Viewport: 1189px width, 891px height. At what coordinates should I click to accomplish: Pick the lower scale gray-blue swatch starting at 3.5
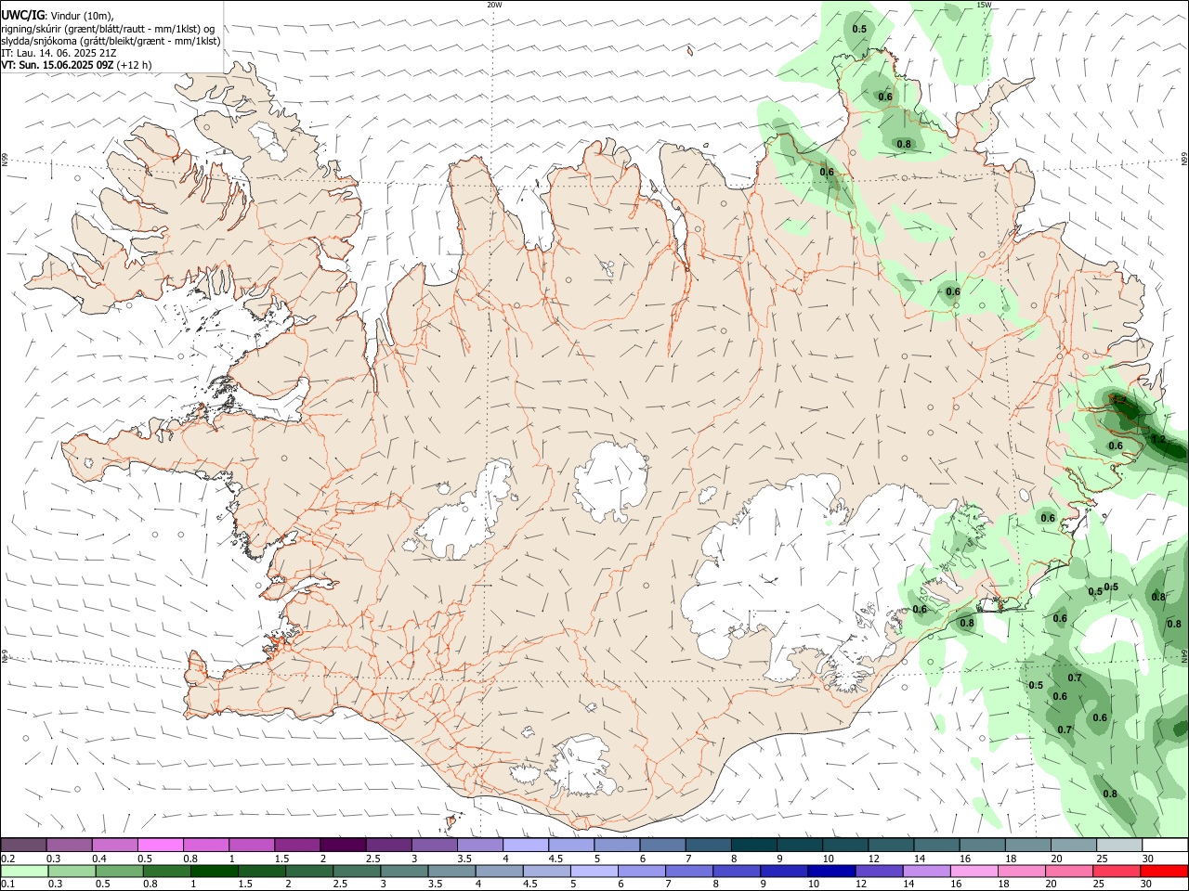click(451, 871)
